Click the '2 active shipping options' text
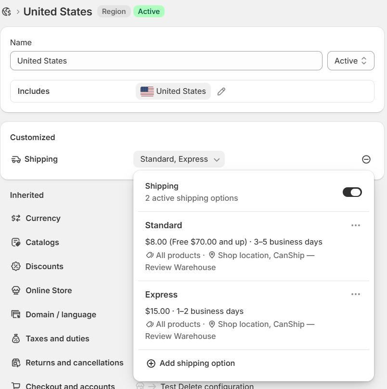 (x=192, y=198)
